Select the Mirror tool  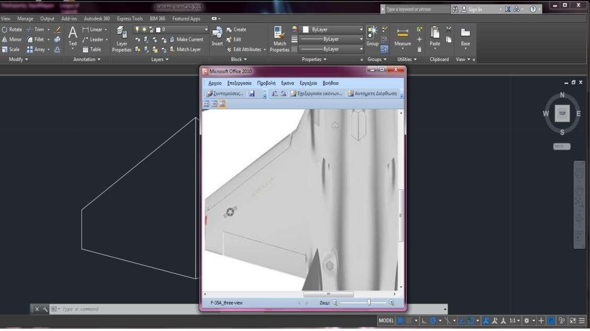click(x=12, y=39)
